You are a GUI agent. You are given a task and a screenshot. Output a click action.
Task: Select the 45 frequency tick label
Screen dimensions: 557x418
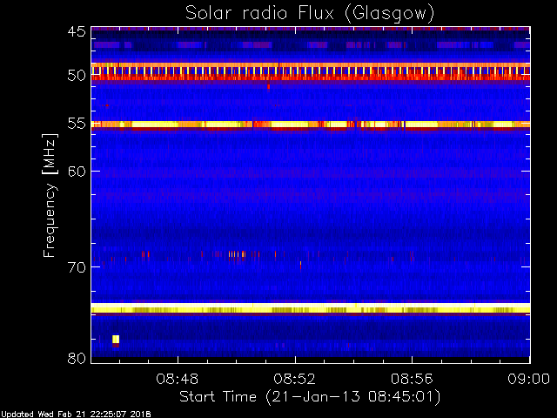click(77, 32)
